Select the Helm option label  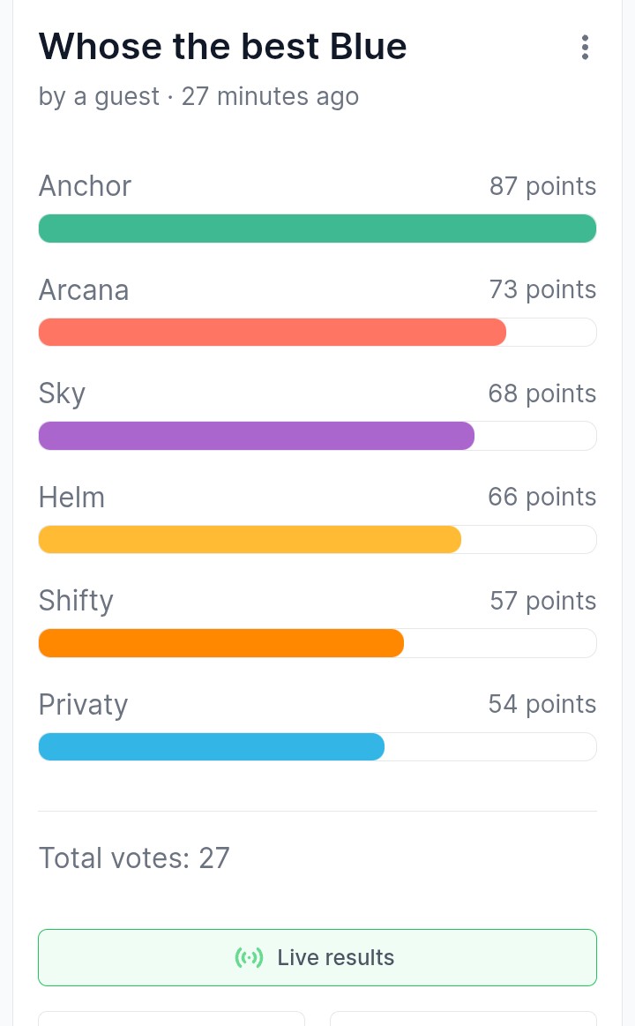point(72,498)
